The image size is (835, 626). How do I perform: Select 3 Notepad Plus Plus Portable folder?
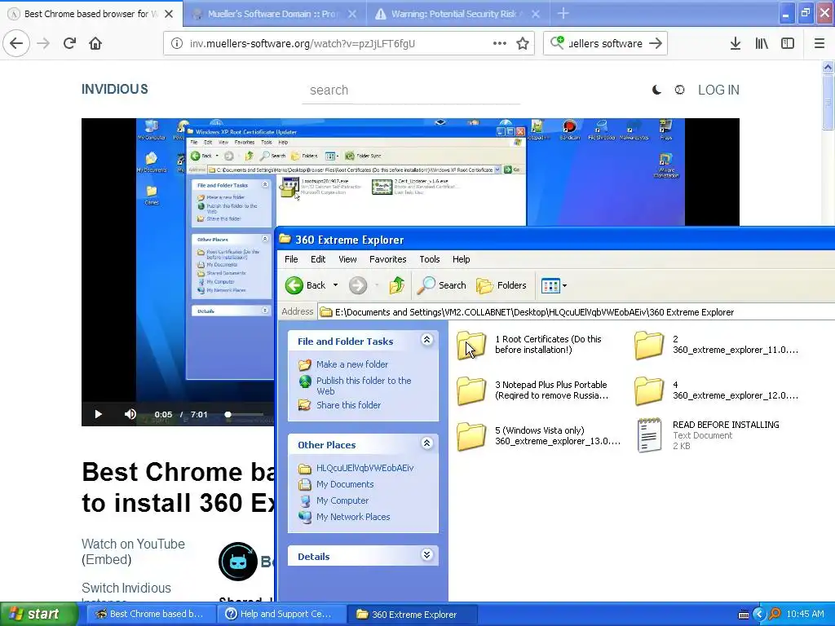click(x=532, y=390)
